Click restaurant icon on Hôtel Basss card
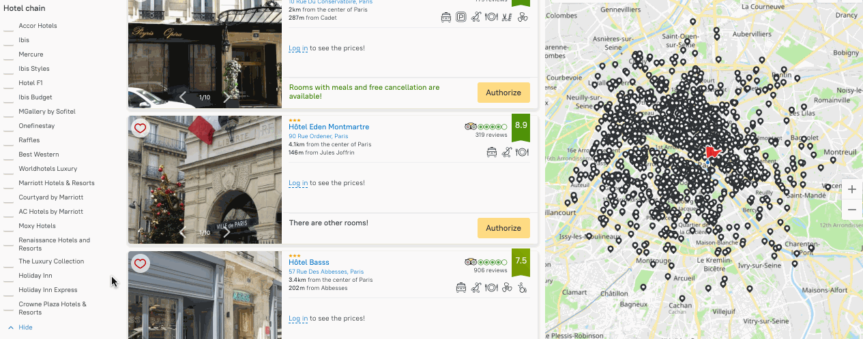 [491, 288]
